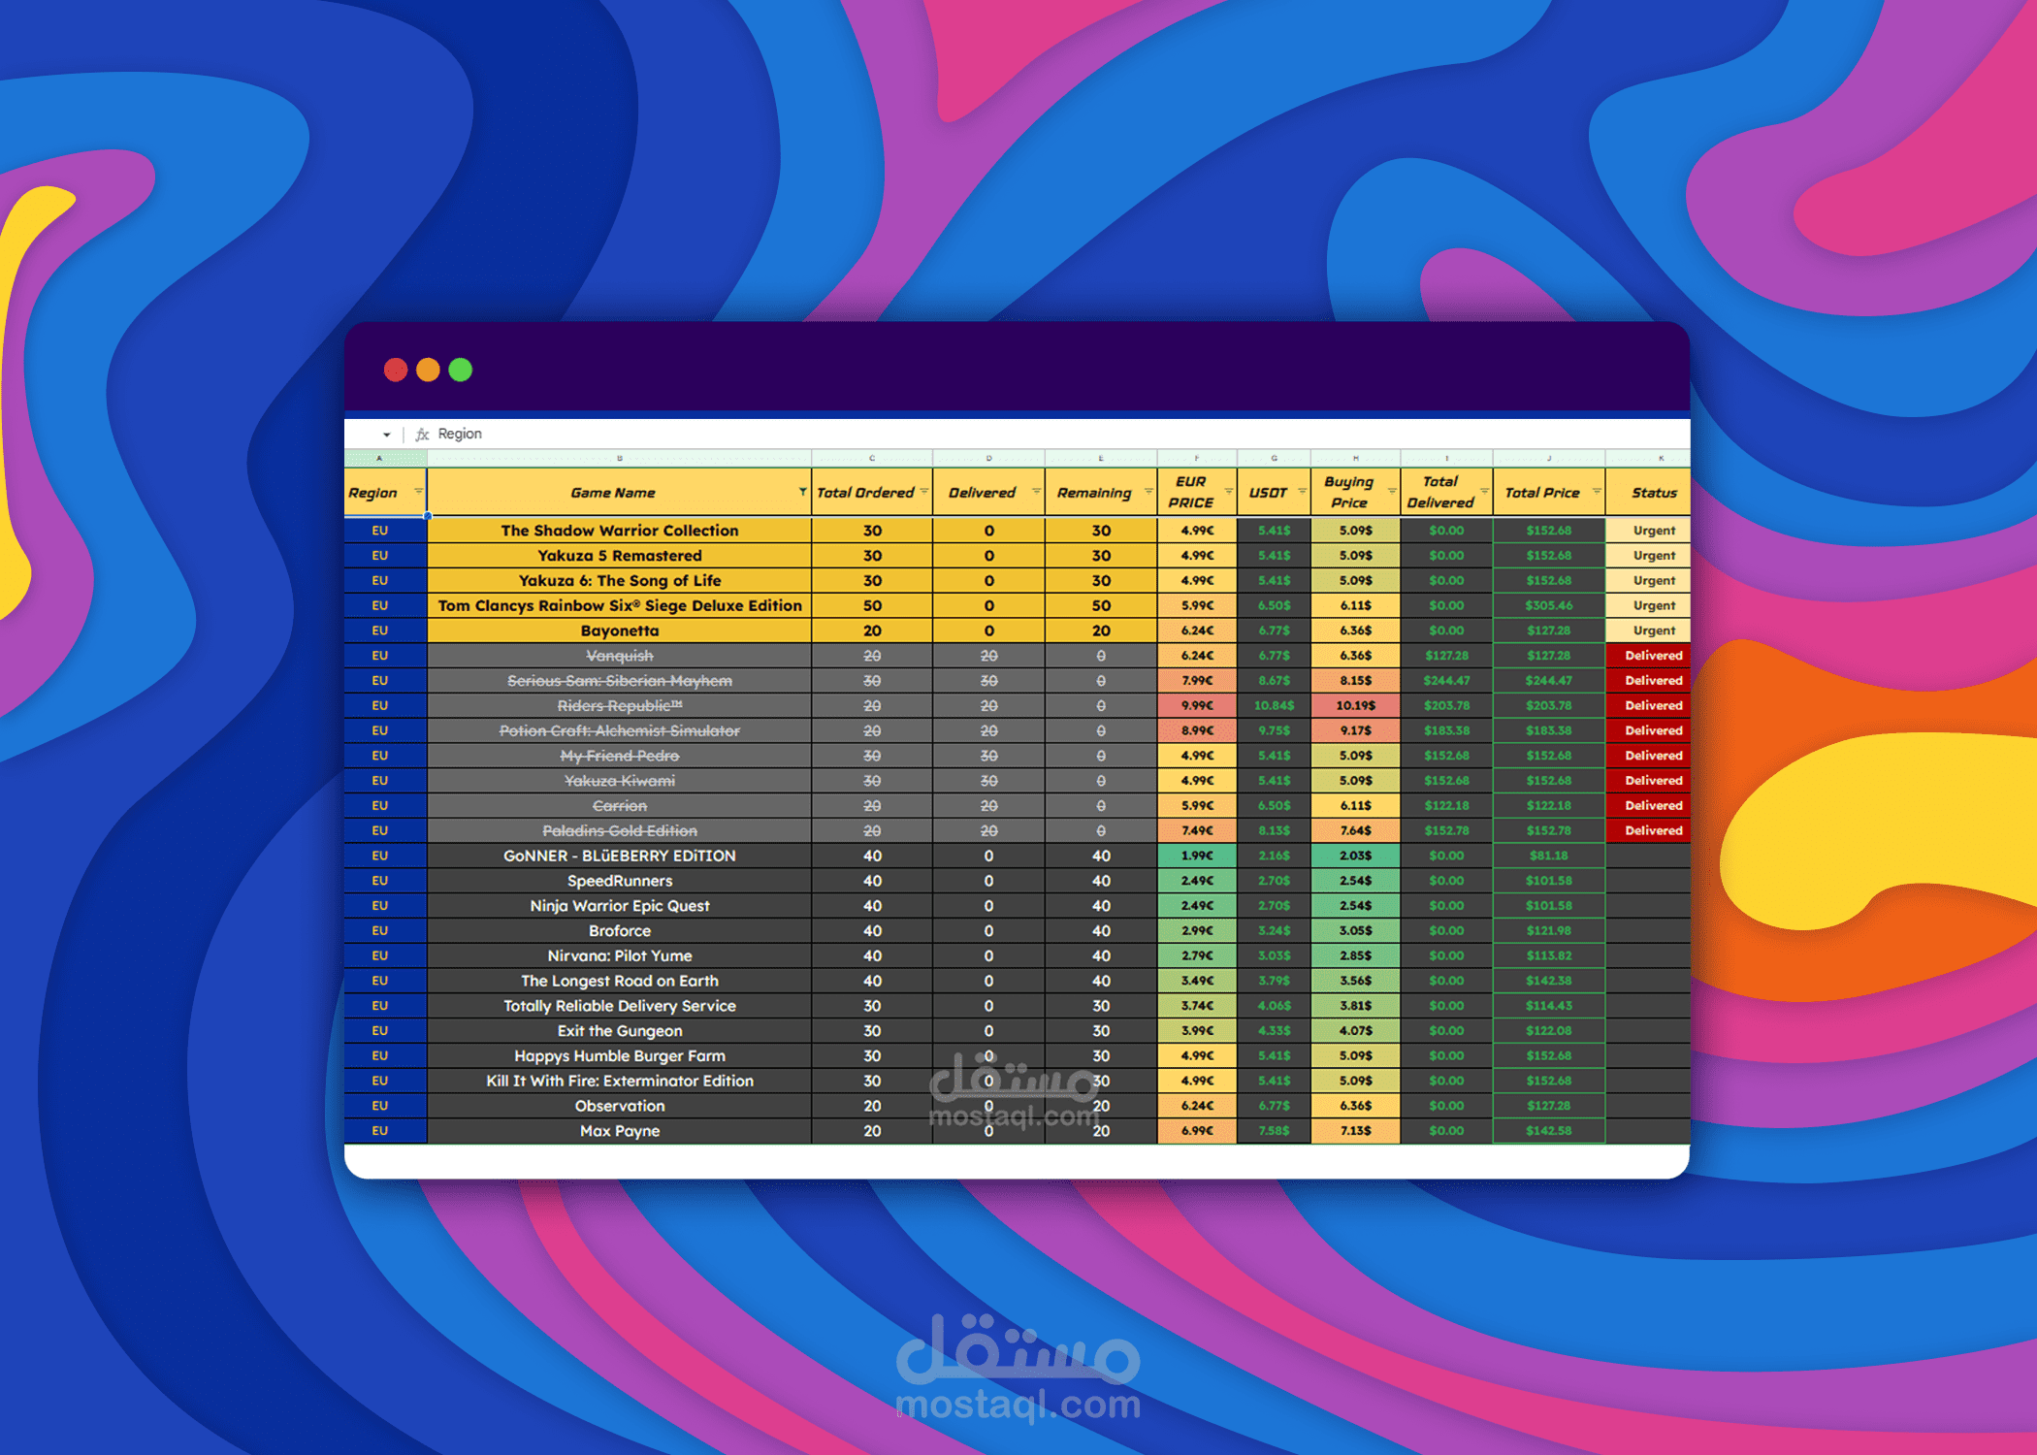
Task: Select the $81.18 total price cell
Action: point(1549,856)
